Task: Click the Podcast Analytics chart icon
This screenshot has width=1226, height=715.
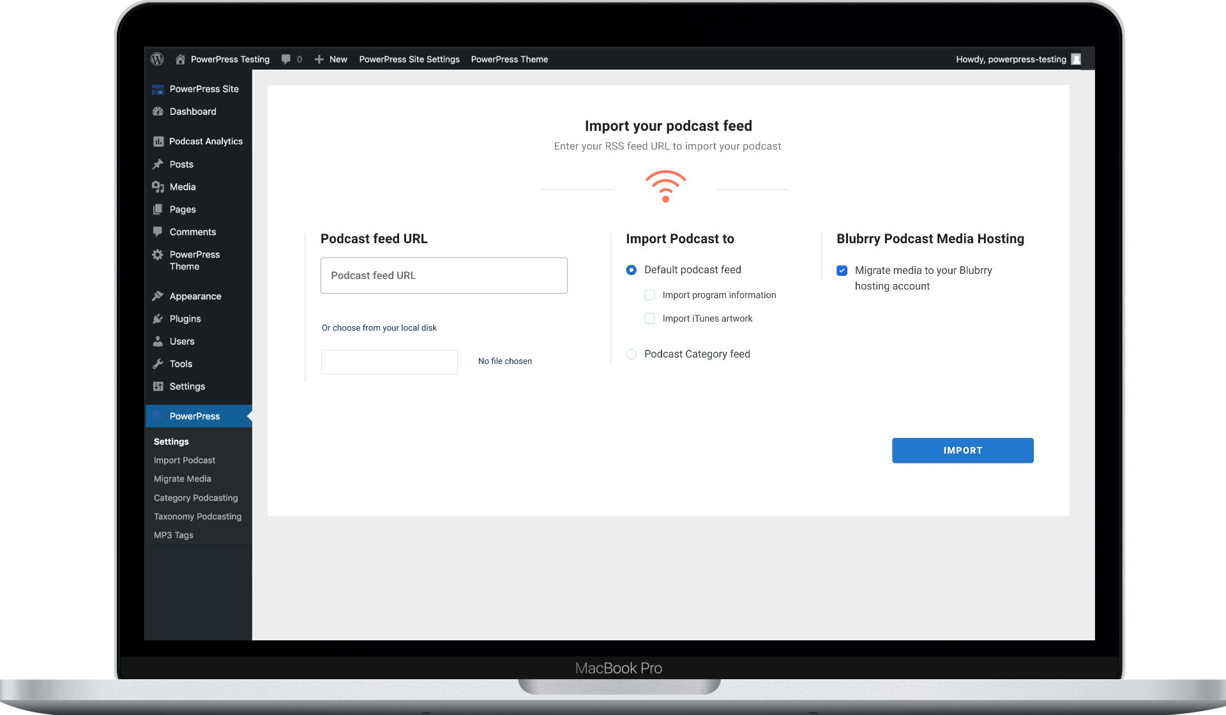Action: [158, 141]
